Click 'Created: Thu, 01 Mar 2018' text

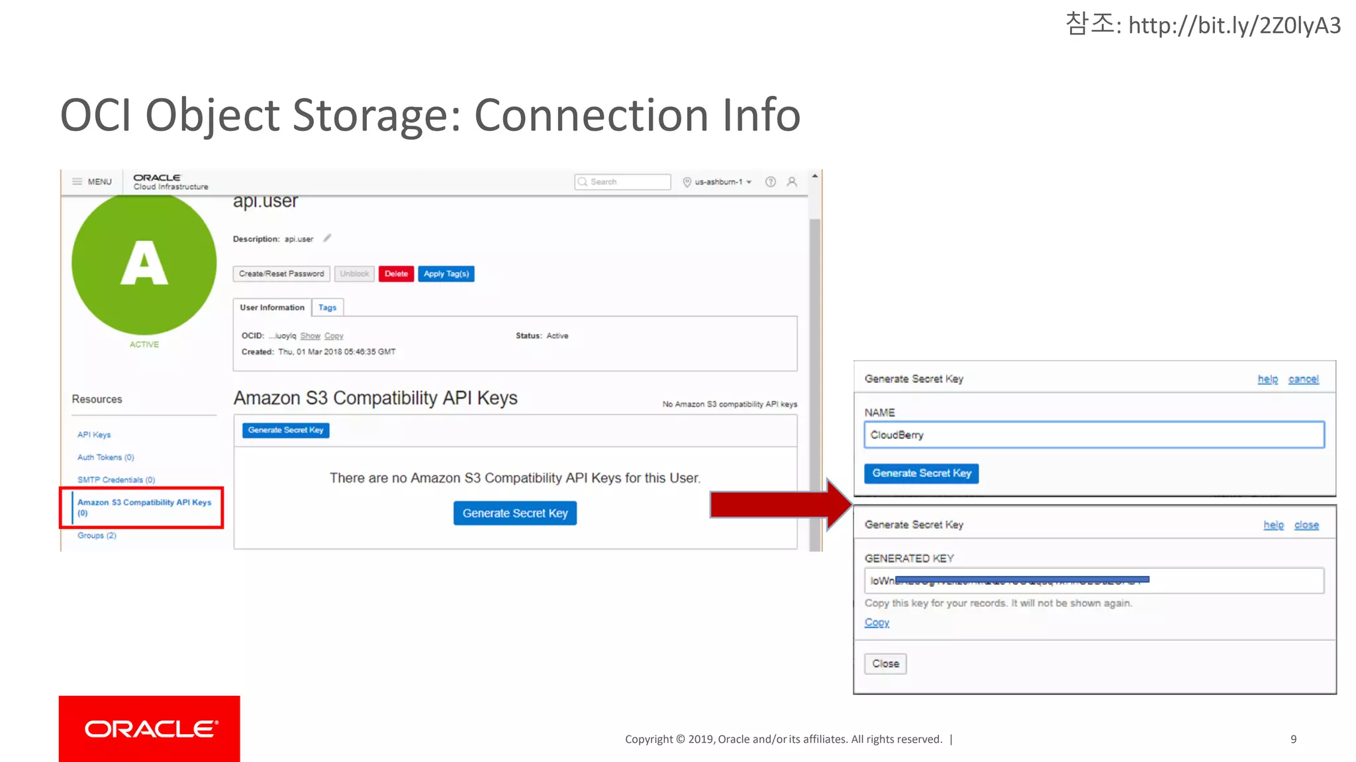click(318, 352)
